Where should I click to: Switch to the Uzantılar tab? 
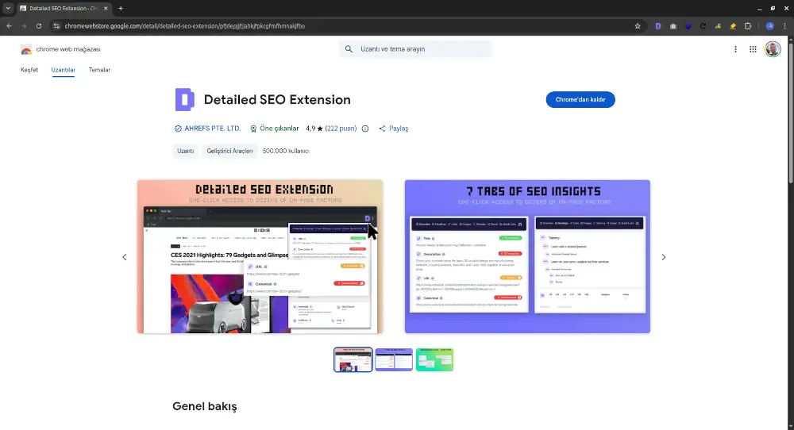63,70
